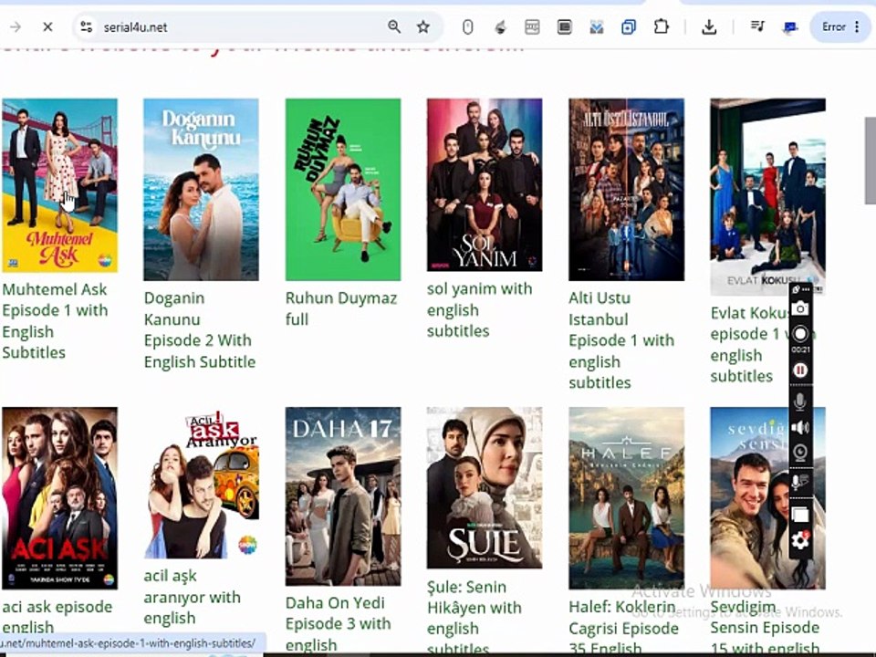Open Doganin Kanunu Episode 2 link
876x657 pixels.
pyautogui.click(x=200, y=329)
